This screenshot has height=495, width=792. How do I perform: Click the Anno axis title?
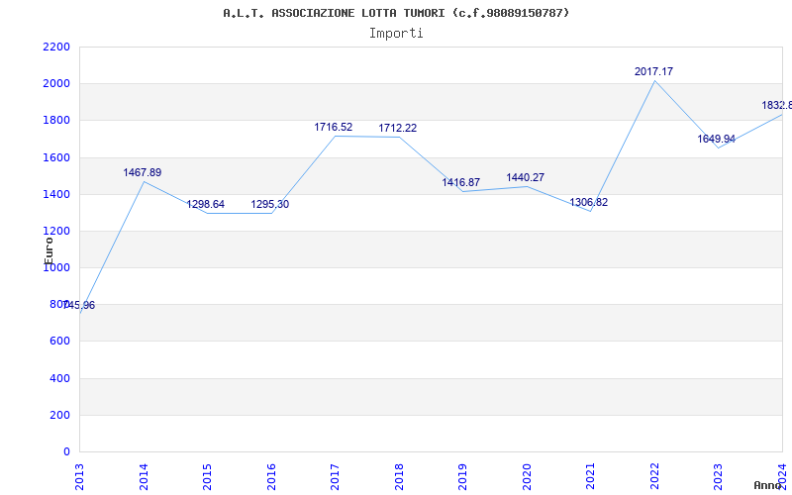coord(768,485)
